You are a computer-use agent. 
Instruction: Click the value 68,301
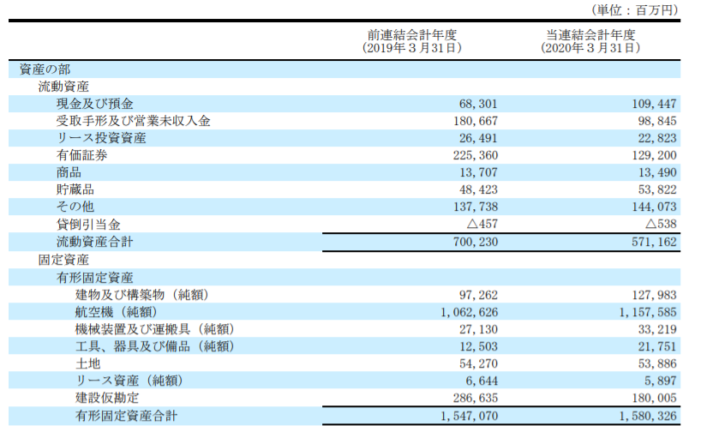[x=478, y=104]
